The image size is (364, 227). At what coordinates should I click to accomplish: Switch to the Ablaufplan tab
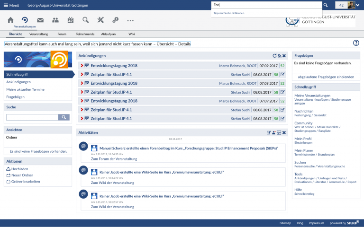coord(108,34)
